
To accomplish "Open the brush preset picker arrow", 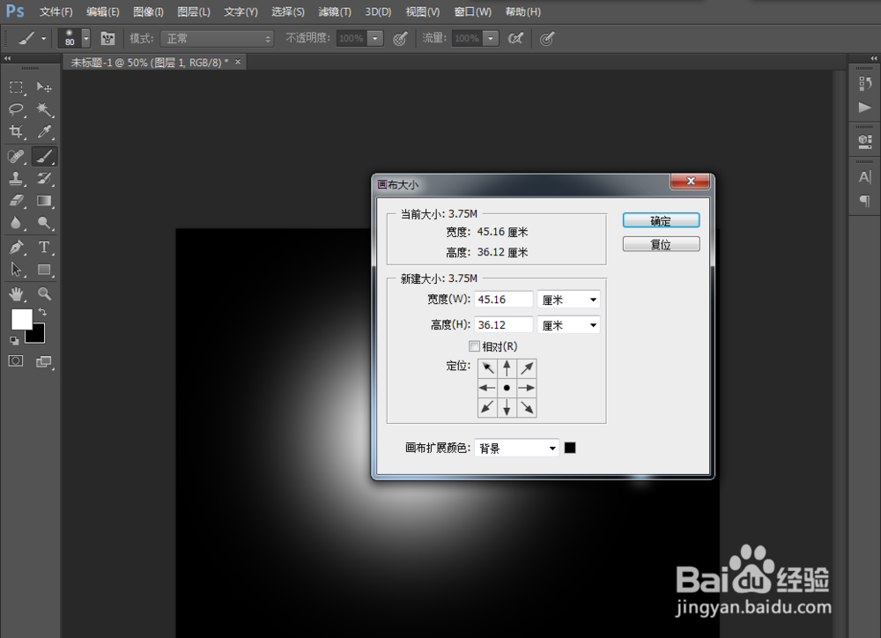I will pyautogui.click(x=86, y=38).
